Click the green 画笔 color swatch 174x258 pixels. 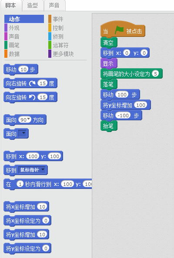point(6,45)
